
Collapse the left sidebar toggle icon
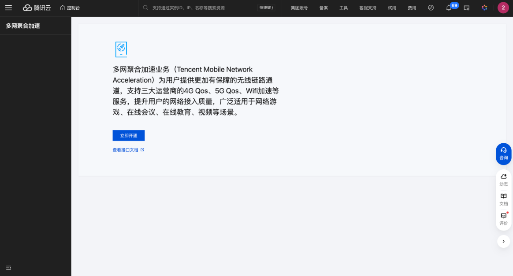(8, 268)
